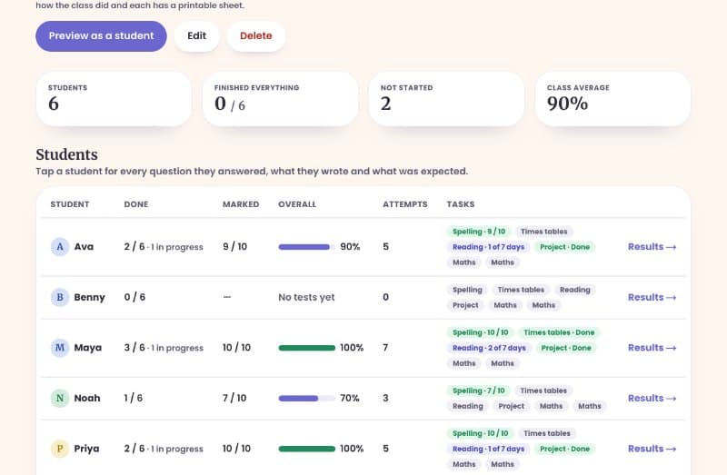
Task: Click Benny's 'Spelling' tag
Action: tap(467, 290)
